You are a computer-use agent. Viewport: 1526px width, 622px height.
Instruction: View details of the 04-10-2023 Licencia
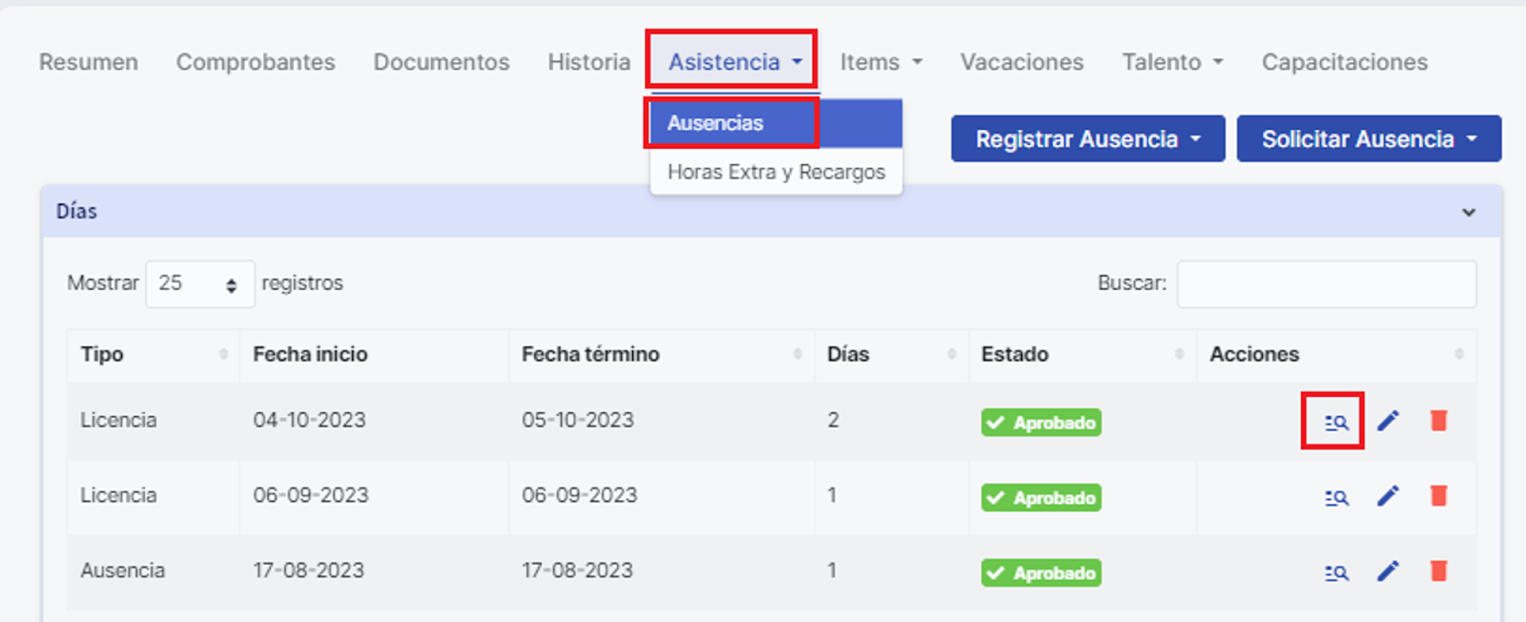(x=1336, y=422)
